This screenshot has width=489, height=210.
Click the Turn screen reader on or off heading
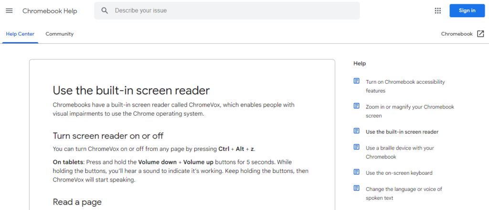pos(108,136)
